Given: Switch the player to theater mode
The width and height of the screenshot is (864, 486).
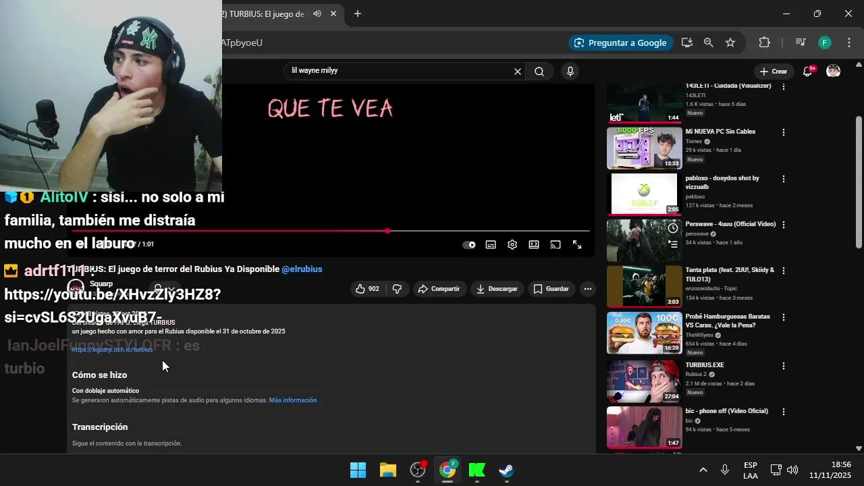Looking at the screenshot, I should tap(534, 245).
